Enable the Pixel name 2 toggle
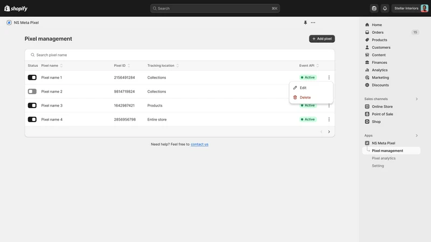This screenshot has width=431, height=242. (32, 91)
